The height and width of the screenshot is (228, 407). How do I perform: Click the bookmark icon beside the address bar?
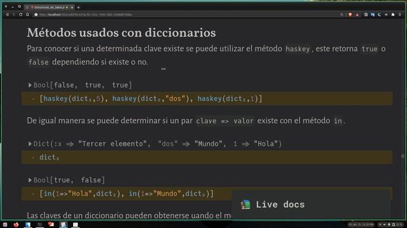pyautogui.click(x=27, y=15)
